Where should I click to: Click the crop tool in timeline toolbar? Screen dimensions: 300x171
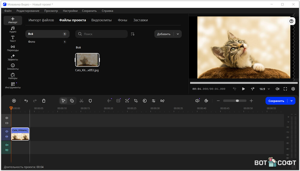[x=136, y=101]
